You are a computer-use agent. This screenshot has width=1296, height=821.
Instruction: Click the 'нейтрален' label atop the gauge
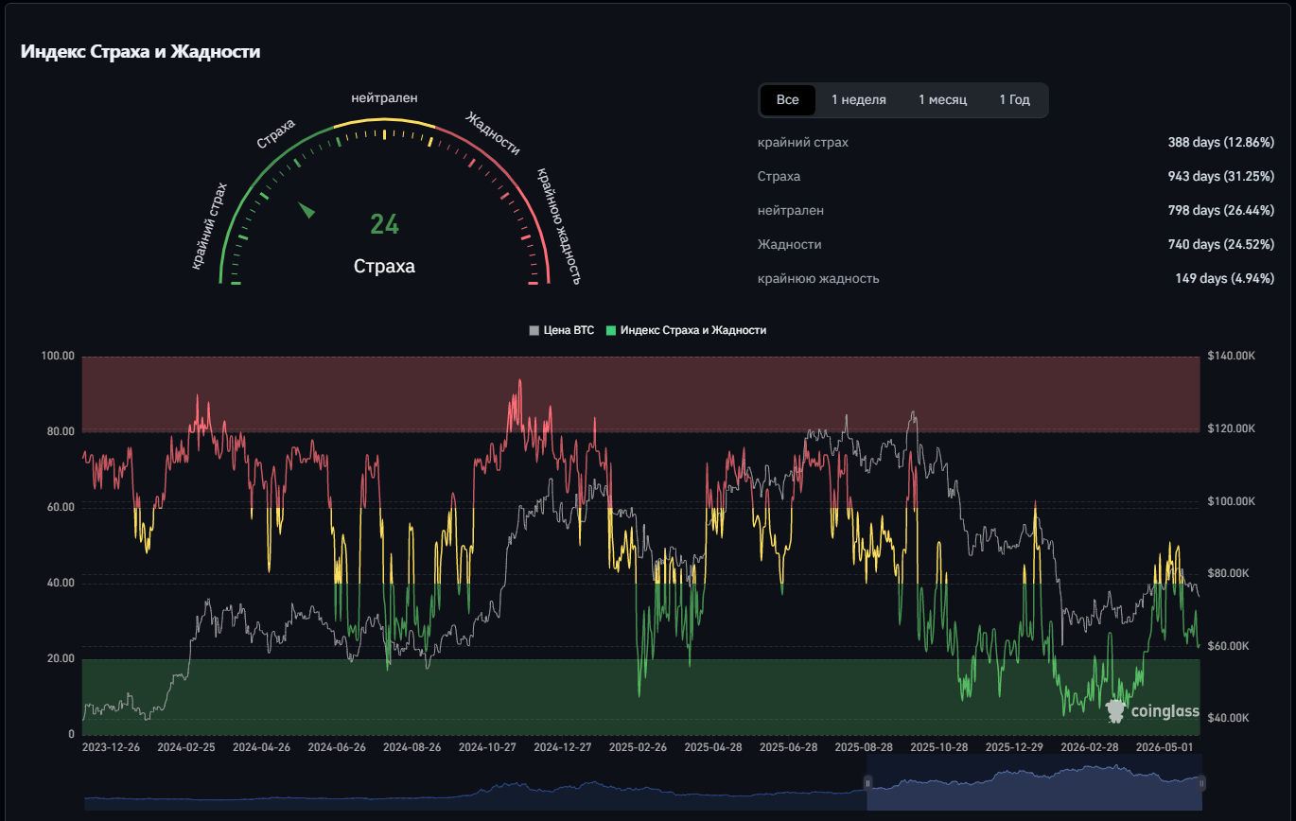[x=384, y=97]
